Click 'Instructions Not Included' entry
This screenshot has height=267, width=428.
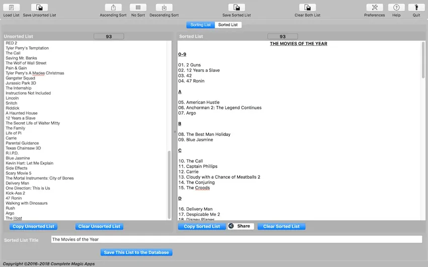pos(28,93)
